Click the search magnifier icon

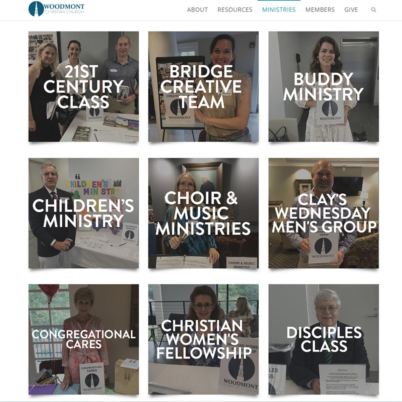pyautogui.click(x=374, y=10)
